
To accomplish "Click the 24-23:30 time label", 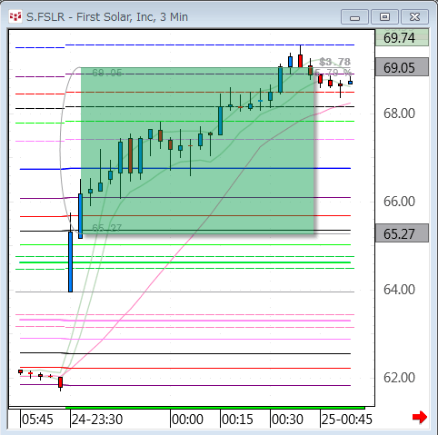I will [x=97, y=420].
